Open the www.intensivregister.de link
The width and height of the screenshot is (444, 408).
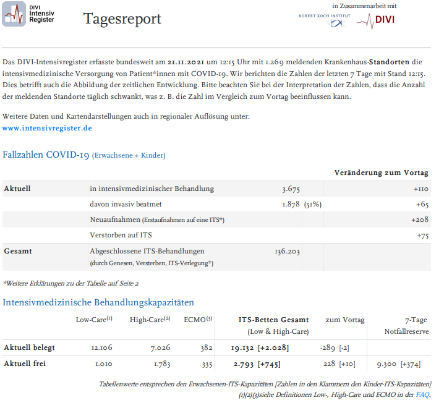pyautogui.click(x=47, y=128)
